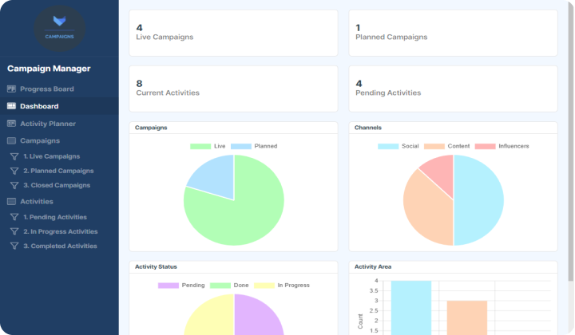Click the filter icon beside Live Campaigns
The width and height of the screenshot is (575, 335).
click(14, 156)
